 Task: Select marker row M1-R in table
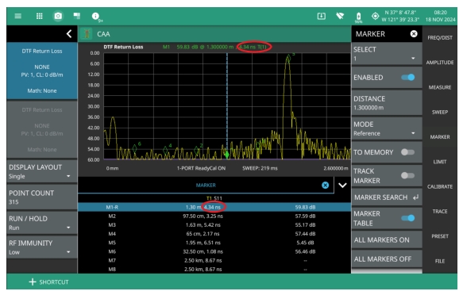214,207
